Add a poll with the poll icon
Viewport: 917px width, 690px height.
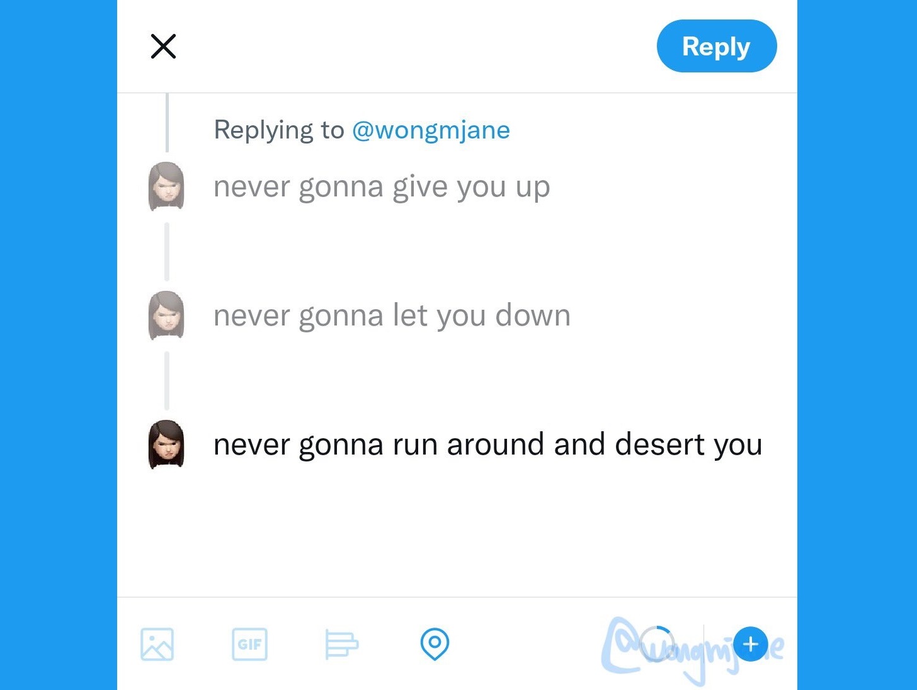341,644
